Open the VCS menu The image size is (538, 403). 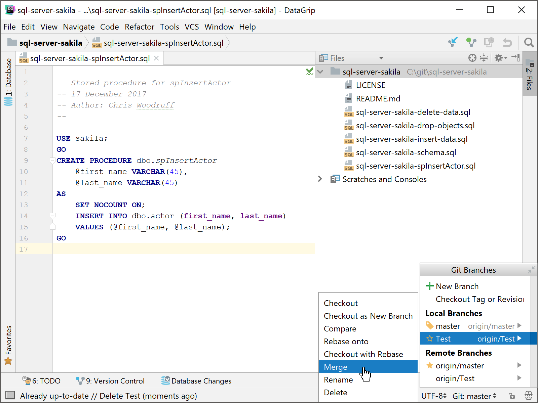192,27
